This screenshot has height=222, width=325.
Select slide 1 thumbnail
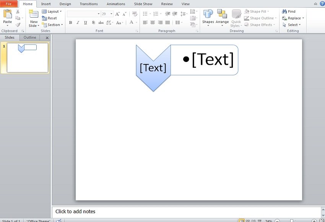tap(28, 57)
